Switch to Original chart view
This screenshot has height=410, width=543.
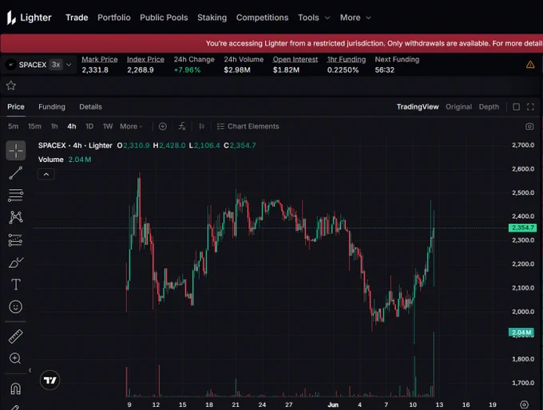tap(458, 107)
